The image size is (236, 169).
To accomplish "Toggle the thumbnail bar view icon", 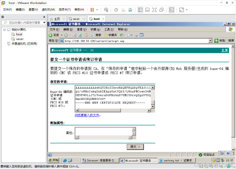I will (147, 10).
